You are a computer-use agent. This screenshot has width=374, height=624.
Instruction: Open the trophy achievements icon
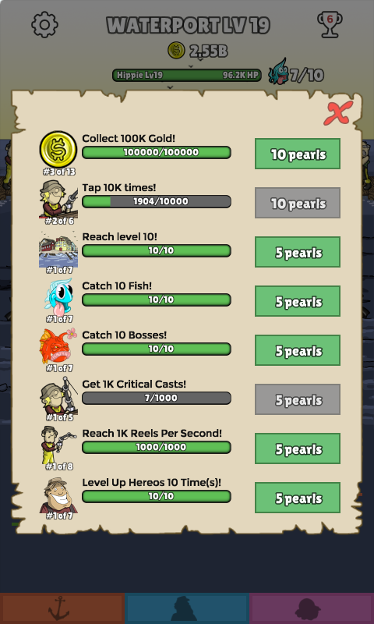coord(330,24)
